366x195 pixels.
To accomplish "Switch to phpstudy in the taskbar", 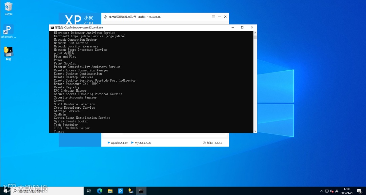I will [x=120, y=191].
